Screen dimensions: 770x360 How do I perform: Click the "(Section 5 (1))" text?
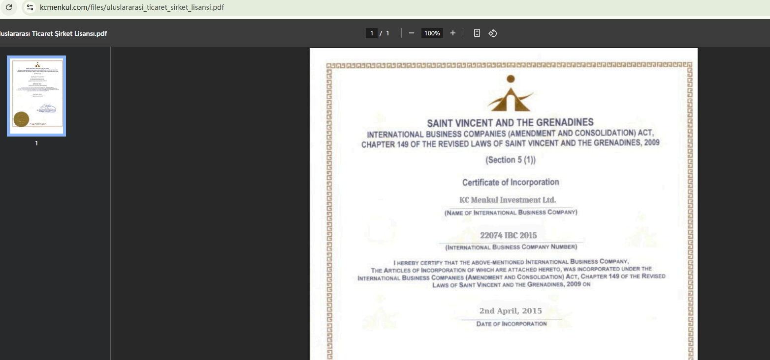click(510, 160)
